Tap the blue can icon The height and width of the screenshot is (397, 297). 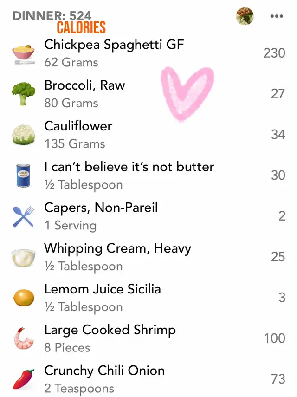pyautogui.click(x=23, y=176)
